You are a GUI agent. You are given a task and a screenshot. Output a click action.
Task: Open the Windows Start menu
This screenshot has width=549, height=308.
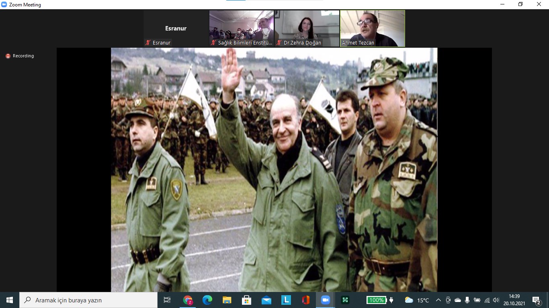(x=10, y=300)
